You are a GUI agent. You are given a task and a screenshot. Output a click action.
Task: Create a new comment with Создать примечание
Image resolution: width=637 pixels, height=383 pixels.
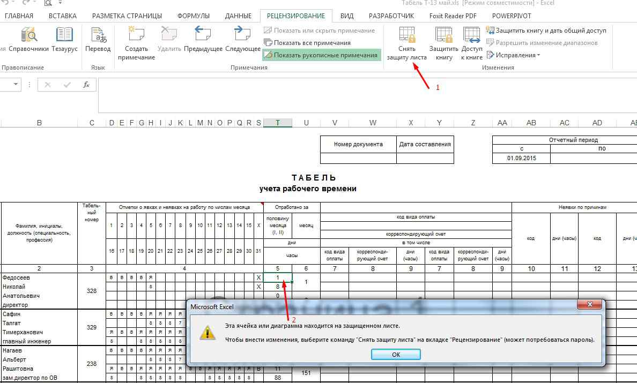tap(136, 43)
